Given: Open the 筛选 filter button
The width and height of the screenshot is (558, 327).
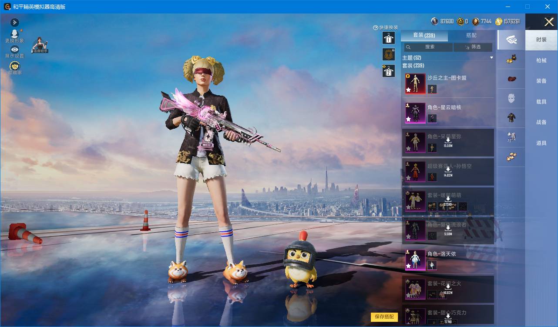Looking at the screenshot, I should click(x=473, y=47).
